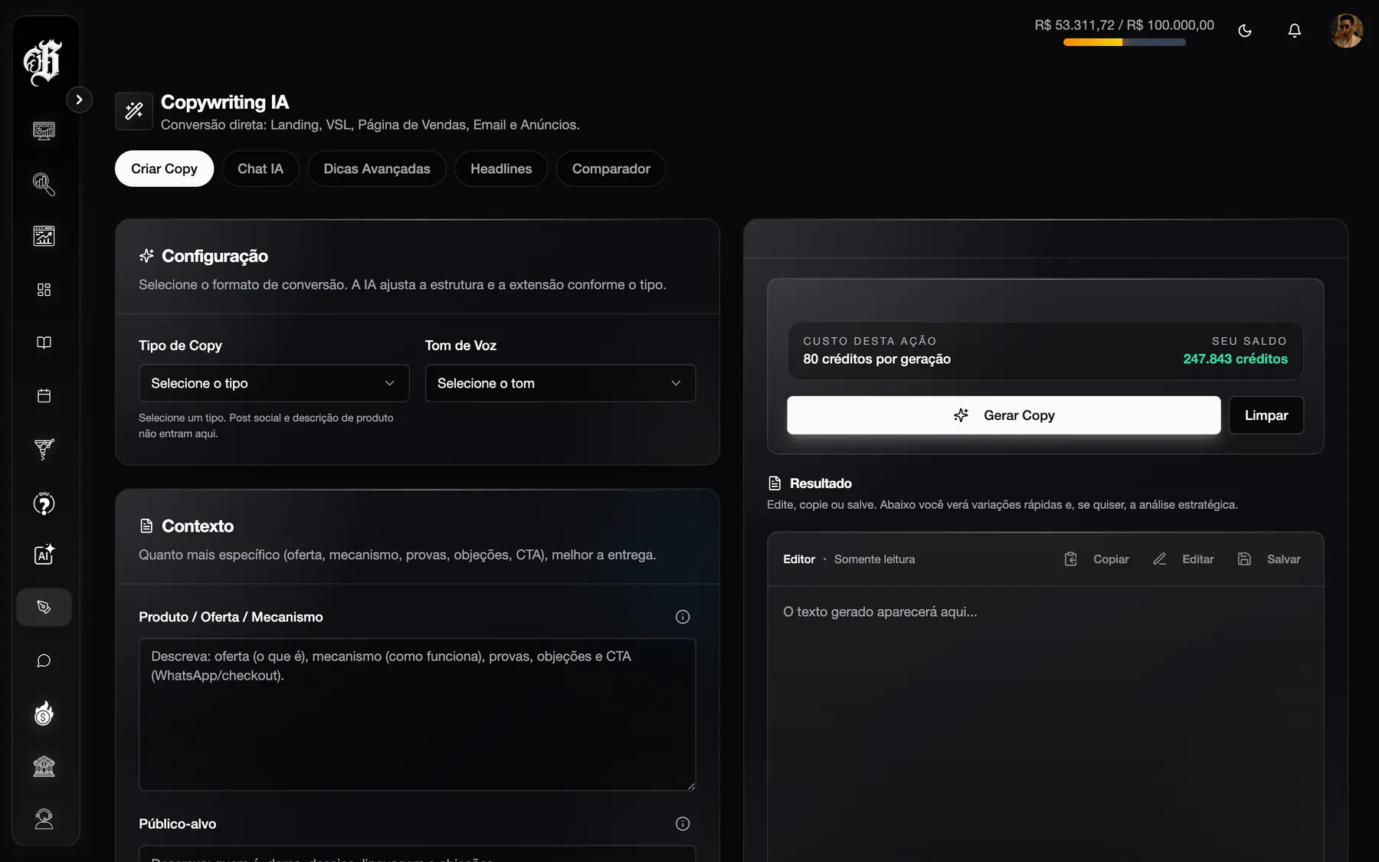Open the quiz icon in sidebar
The height and width of the screenshot is (862, 1379).
44,503
